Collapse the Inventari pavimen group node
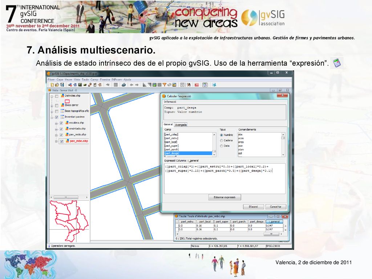This screenshot has height=279, width=372. (52, 117)
